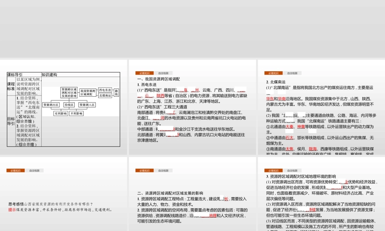
Task: Click the 路线 box in knowledge structure
Action: coord(116,92)
